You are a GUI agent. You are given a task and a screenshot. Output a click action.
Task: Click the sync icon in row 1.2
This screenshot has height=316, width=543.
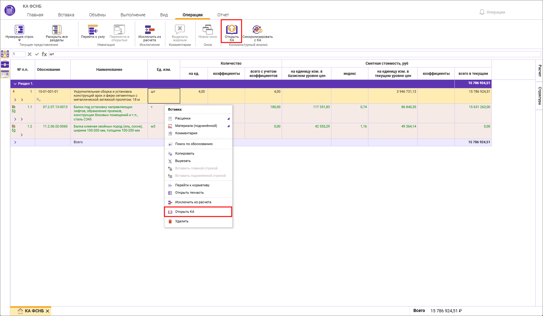click(14, 131)
